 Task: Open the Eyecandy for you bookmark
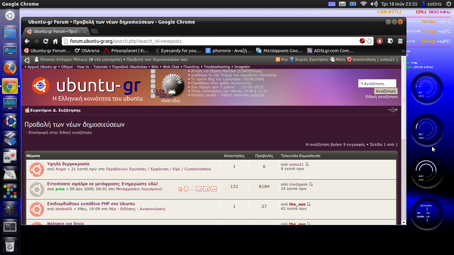[x=178, y=51]
